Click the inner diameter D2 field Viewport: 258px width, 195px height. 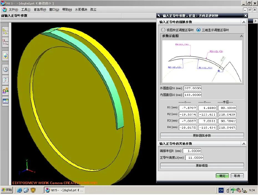193,95
